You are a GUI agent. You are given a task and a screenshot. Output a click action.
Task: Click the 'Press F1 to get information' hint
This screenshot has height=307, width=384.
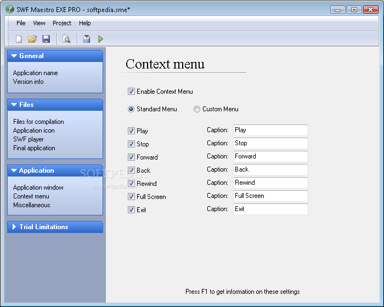[242, 292]
